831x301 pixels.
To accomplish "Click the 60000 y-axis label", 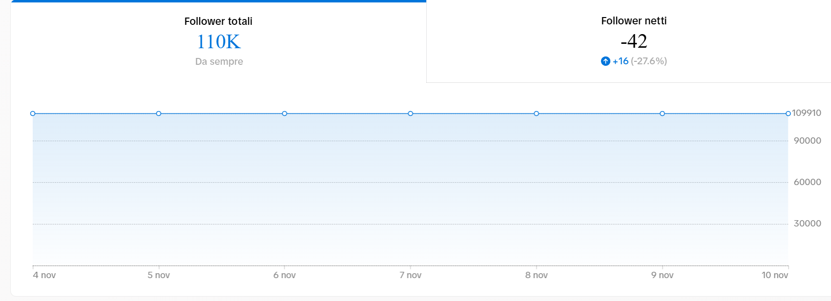I will (x=808, y=182).
